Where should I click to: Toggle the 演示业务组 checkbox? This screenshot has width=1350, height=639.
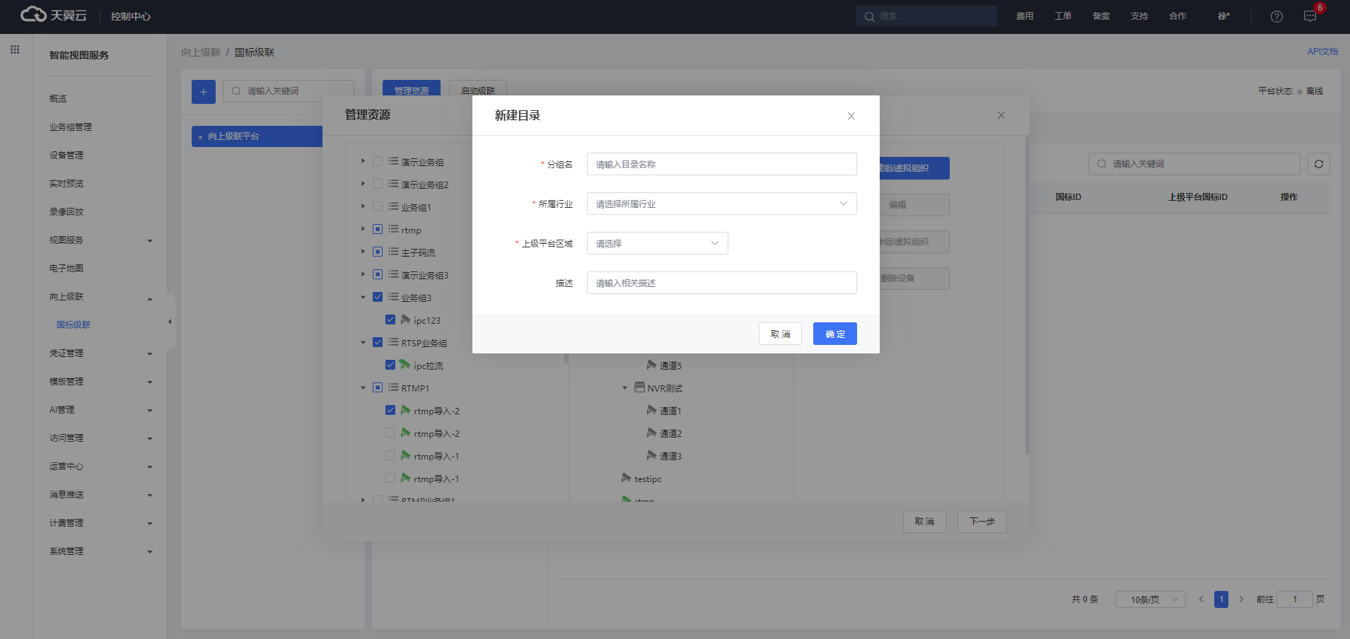(378, 161)
